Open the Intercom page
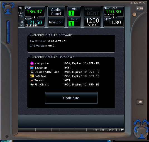Screen dimensions: 149x142 [56, 22]
